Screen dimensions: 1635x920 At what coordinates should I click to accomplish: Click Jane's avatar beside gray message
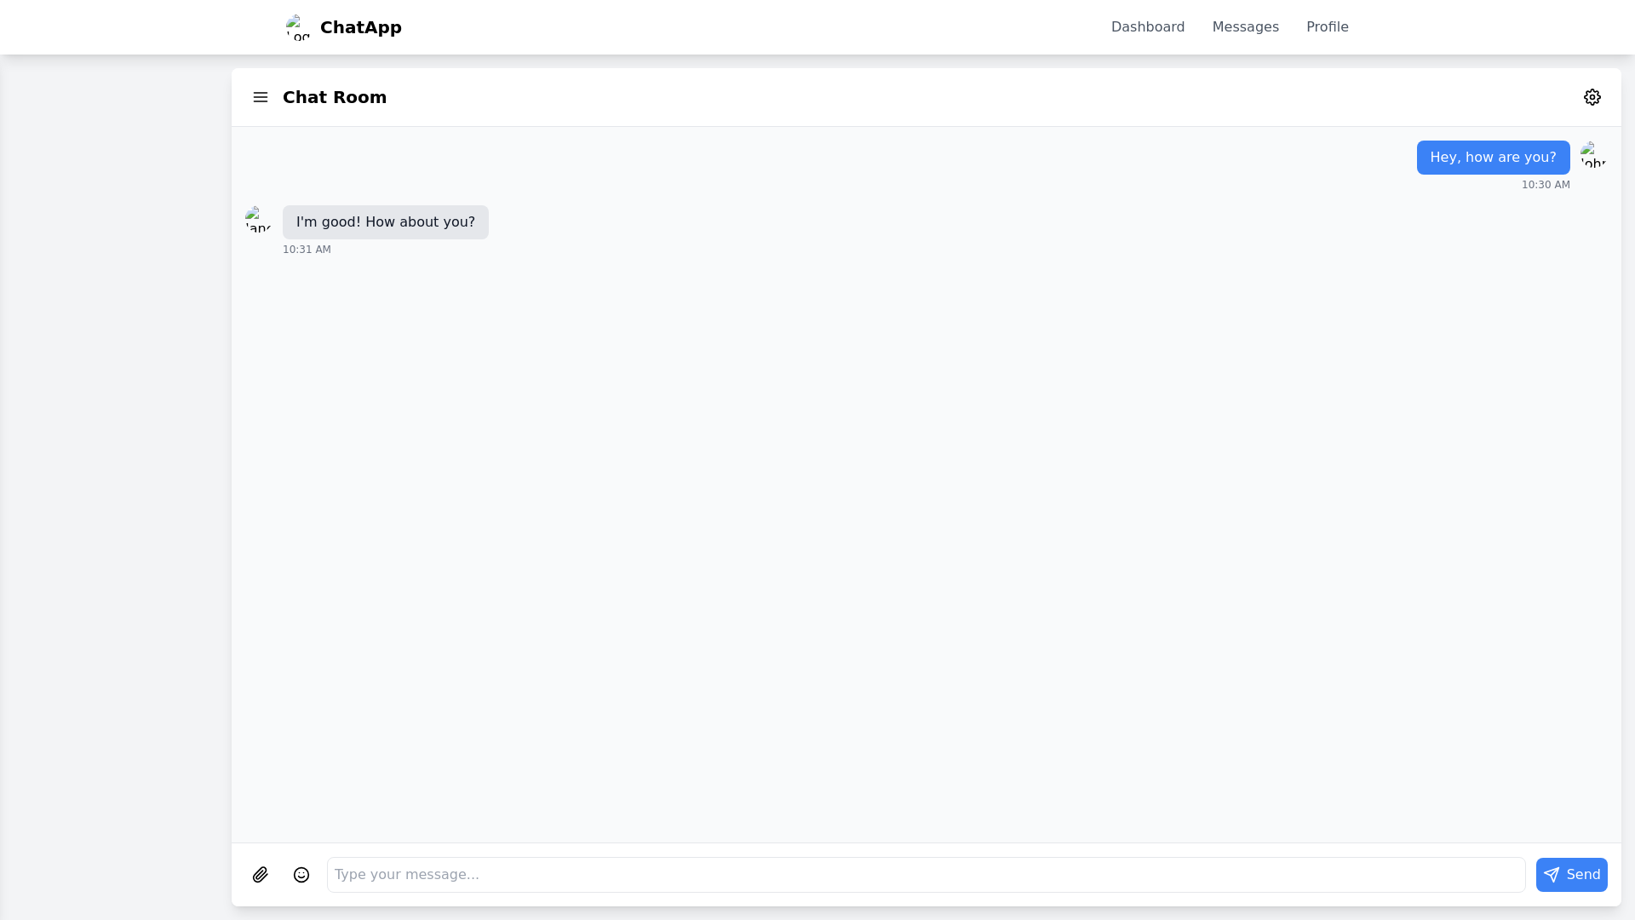(258, 220)
